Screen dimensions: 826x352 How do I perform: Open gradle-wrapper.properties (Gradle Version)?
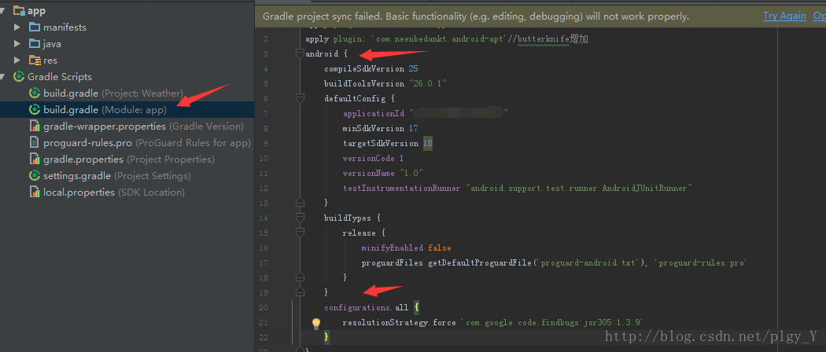(143, 126)
